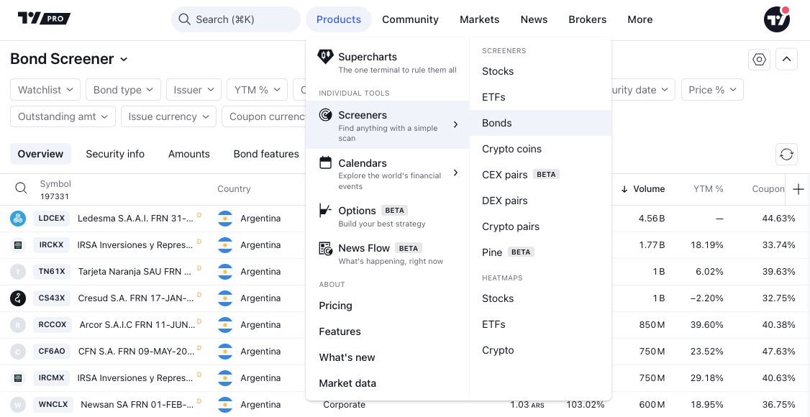The width and height of the screenshot is (810, 417).
Task: Sort by the YTM % column header
Action: pos(709,189)
